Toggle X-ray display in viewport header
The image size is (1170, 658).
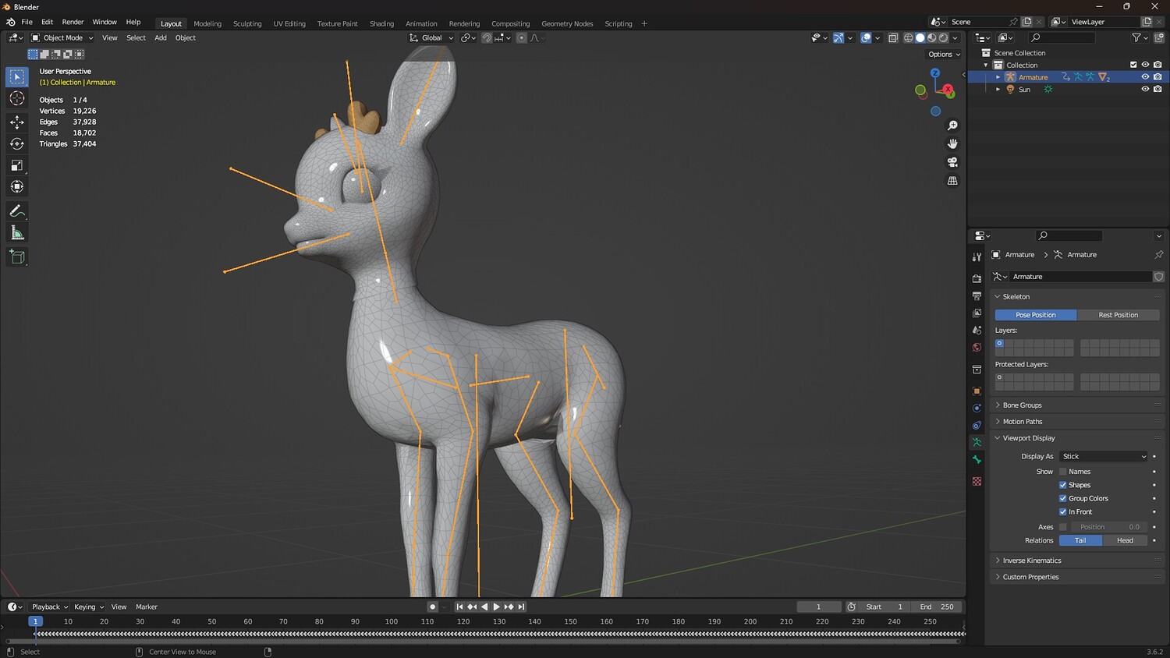pos(893,37)
